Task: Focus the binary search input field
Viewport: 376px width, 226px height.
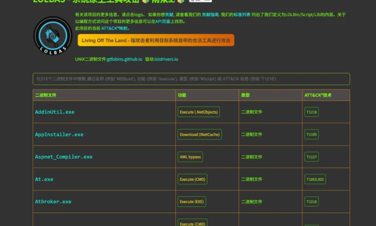Action: (191, 79)
